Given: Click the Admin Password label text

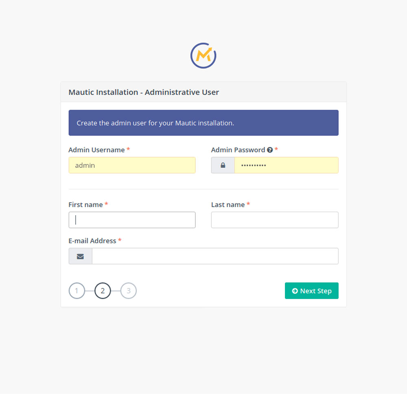Looking at the screenshot, I should click(x=238, y=150).
